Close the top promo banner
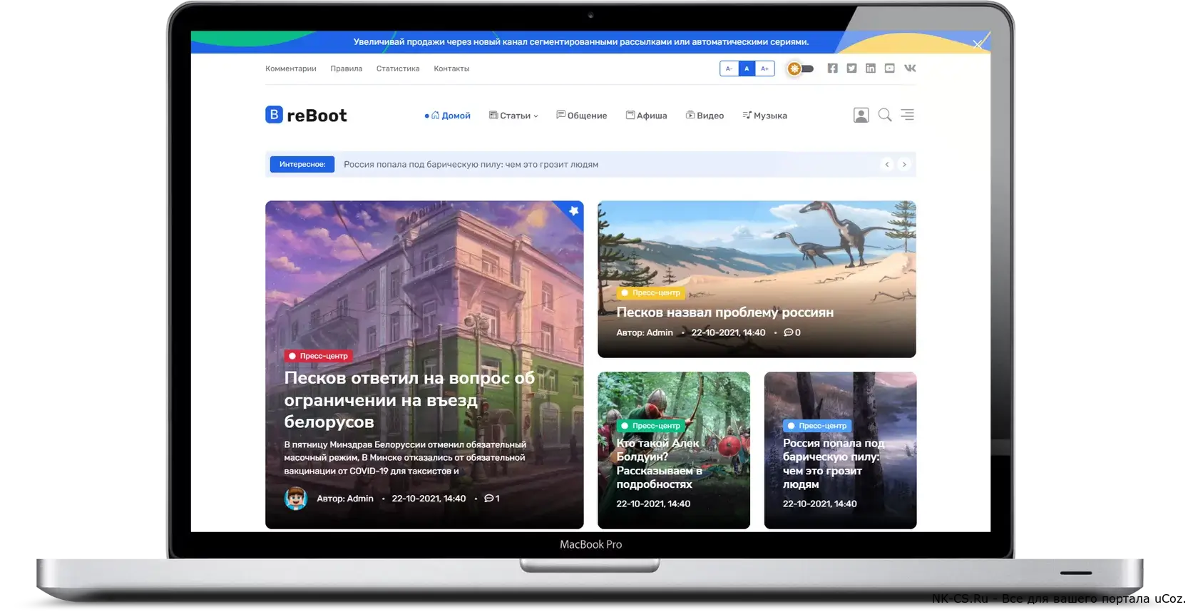This screenshot has width=1193, height=612. coord(978,44)
